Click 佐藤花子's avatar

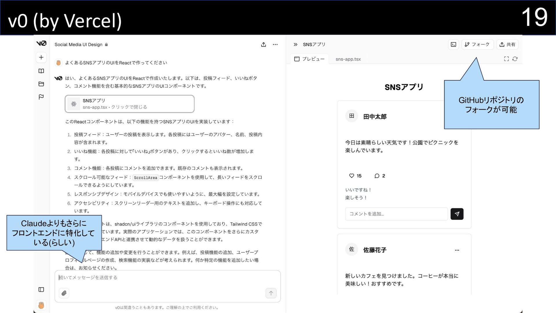(x=352, y=249)
